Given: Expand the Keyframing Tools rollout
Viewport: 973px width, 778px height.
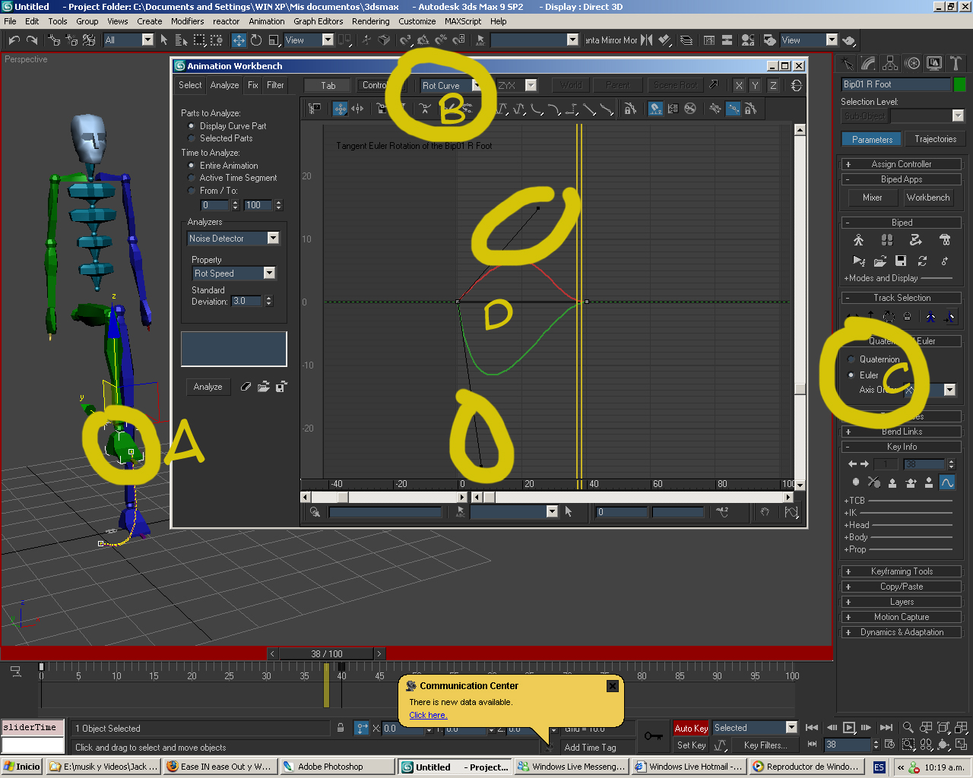Looking at the screenshot, I should click(x=902, y=571).
